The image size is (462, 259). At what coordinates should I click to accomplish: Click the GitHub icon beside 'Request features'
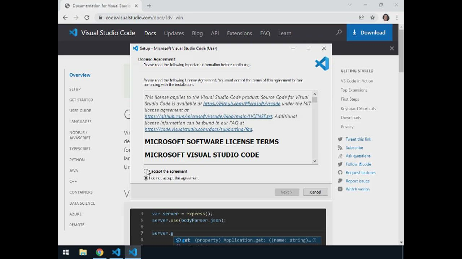340,173
